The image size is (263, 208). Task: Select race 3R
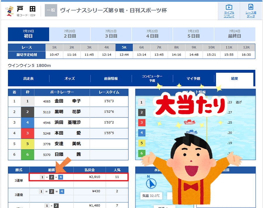[x=89, y=47]
